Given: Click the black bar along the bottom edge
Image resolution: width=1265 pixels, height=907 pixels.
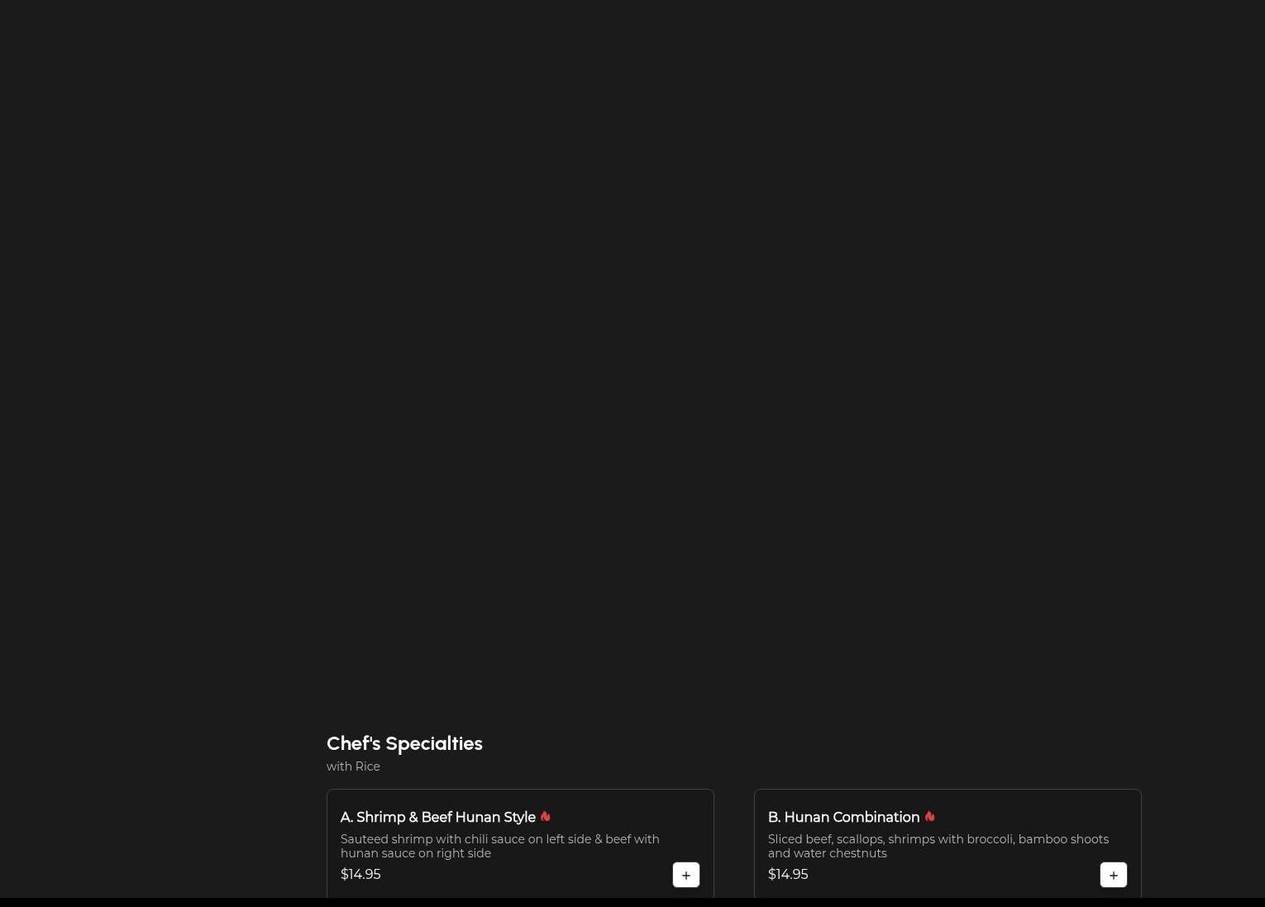Looking at the screenshot, I should coord(632,902).
